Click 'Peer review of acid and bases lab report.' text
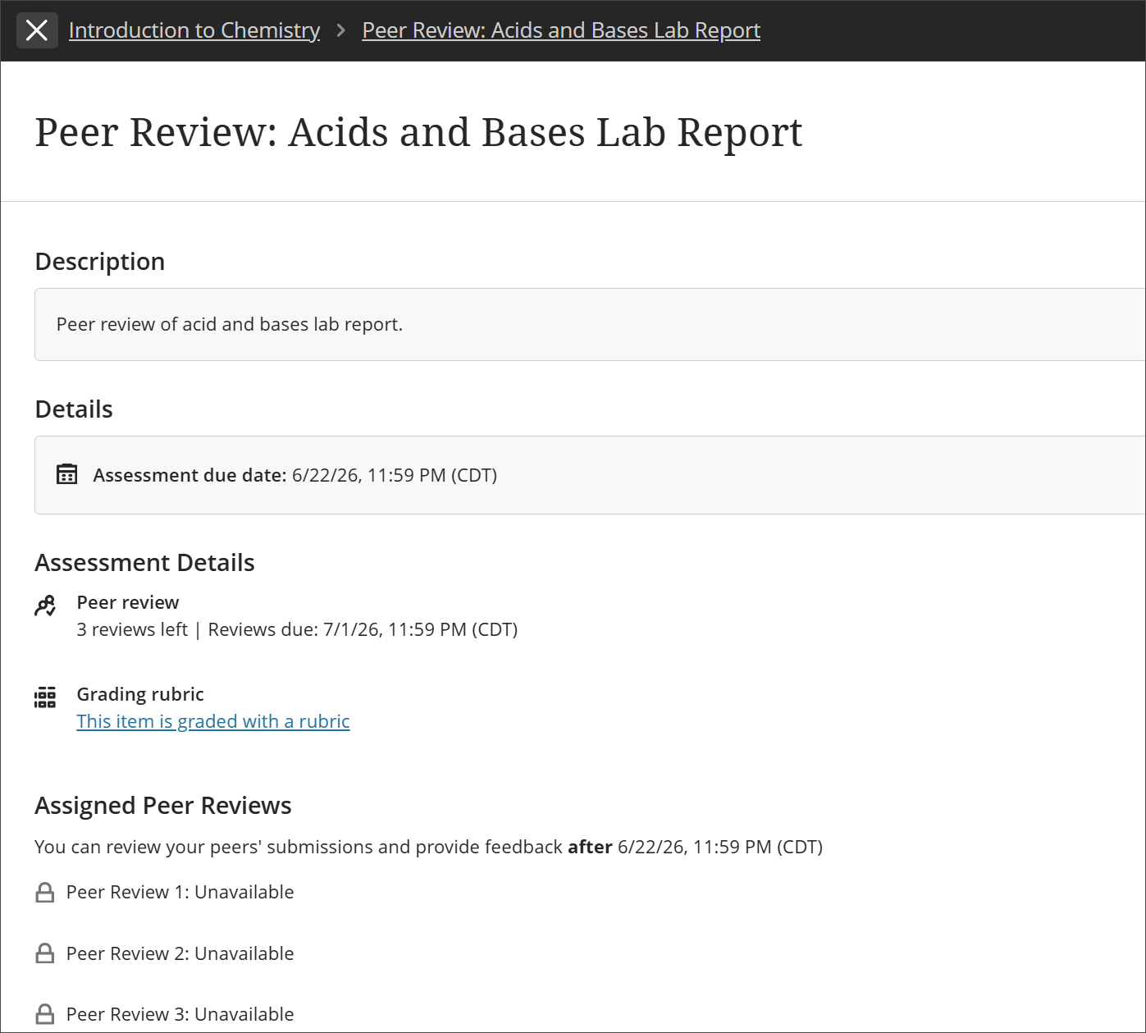The image size is (1146, 1033). tap(230, 324)
